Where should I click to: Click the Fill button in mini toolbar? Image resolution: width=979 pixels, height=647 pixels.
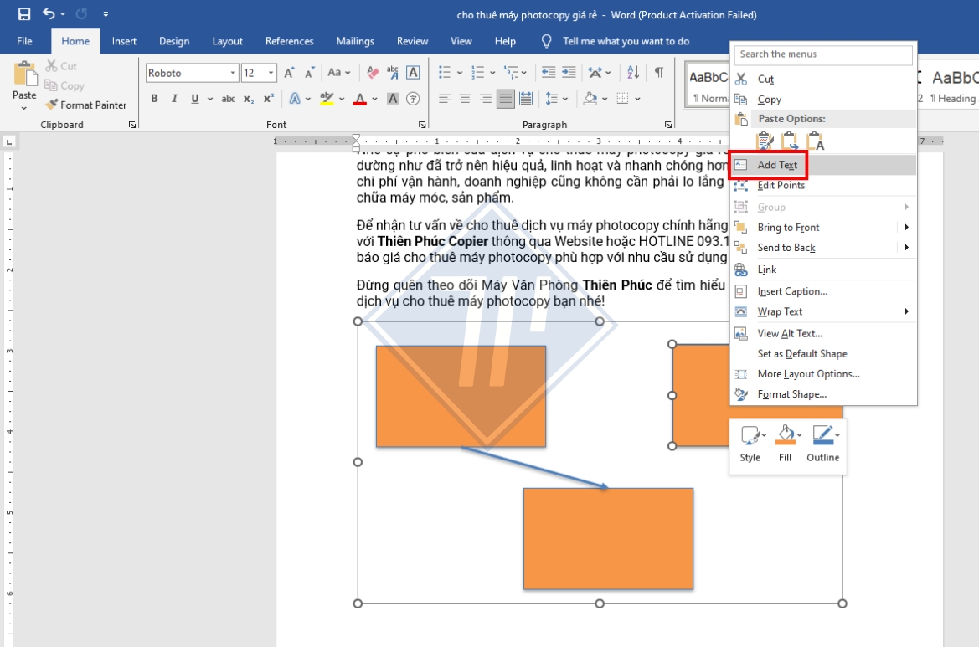tap(786, 444)
